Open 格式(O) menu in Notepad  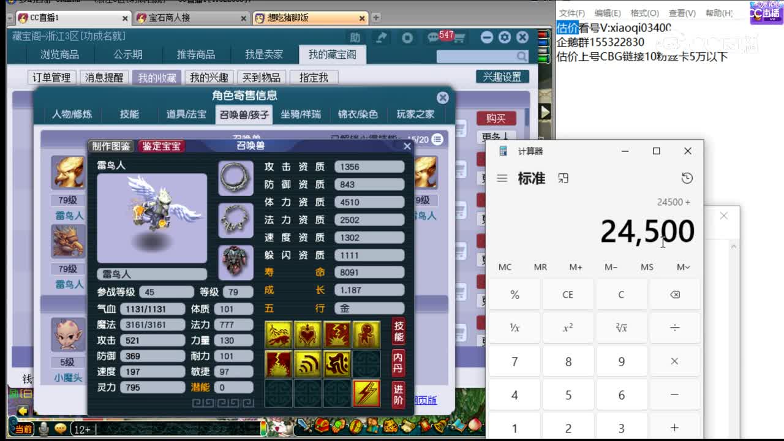[x=644, y=13]
